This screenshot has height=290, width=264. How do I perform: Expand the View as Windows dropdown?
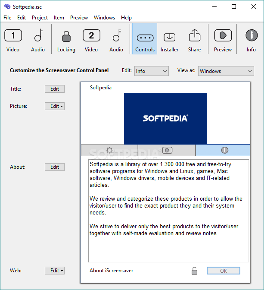(x=226, y=71)
